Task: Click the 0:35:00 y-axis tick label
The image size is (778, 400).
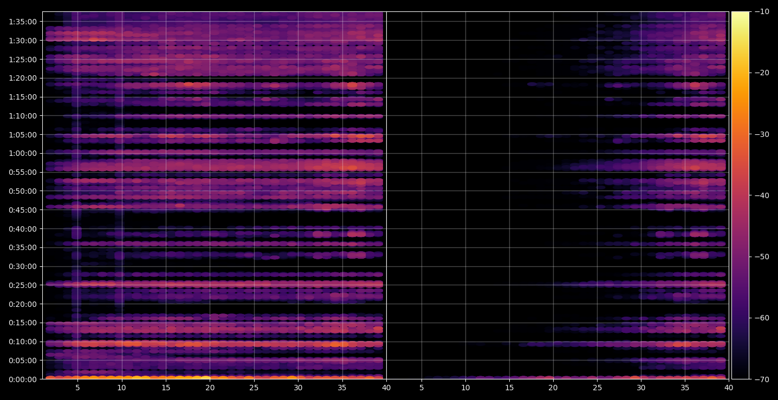Action: click(23, 248)
